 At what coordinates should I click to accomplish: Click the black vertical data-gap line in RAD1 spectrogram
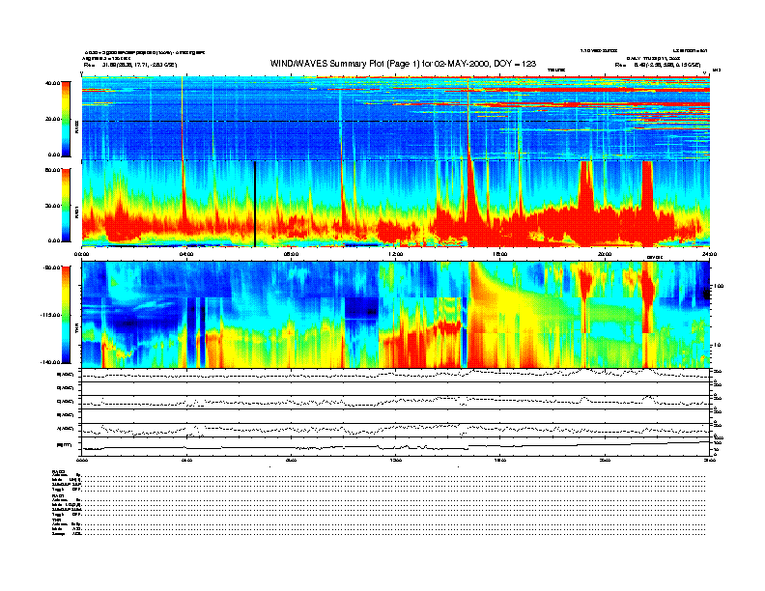point(255,204)
